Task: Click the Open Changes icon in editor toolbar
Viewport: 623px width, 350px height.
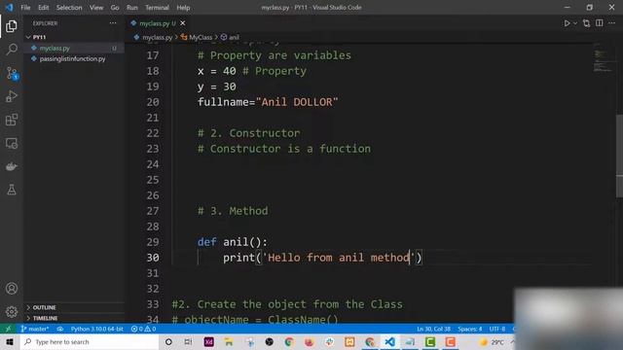Action: 586,23
